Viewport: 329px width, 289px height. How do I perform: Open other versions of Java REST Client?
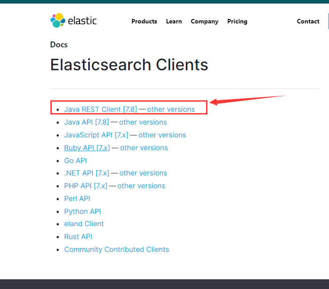(171, 109)
